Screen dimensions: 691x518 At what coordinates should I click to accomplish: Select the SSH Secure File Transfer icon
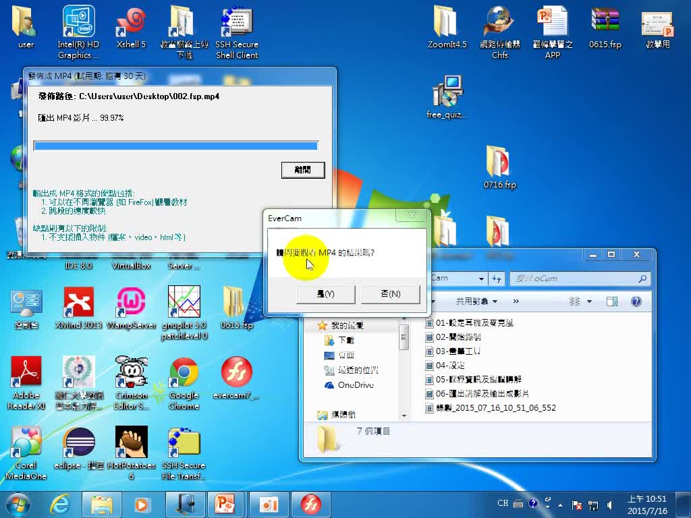[x=184, y=453]
